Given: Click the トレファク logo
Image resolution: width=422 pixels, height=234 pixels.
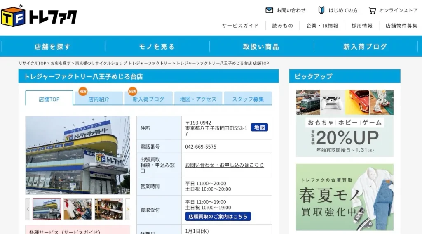Looking at the screenshot, I should (39, 16).
